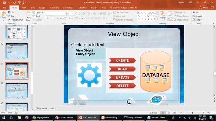Expand the Select dropdown in Editing
Screen dimensions: 216x121
tap(197, 20)
